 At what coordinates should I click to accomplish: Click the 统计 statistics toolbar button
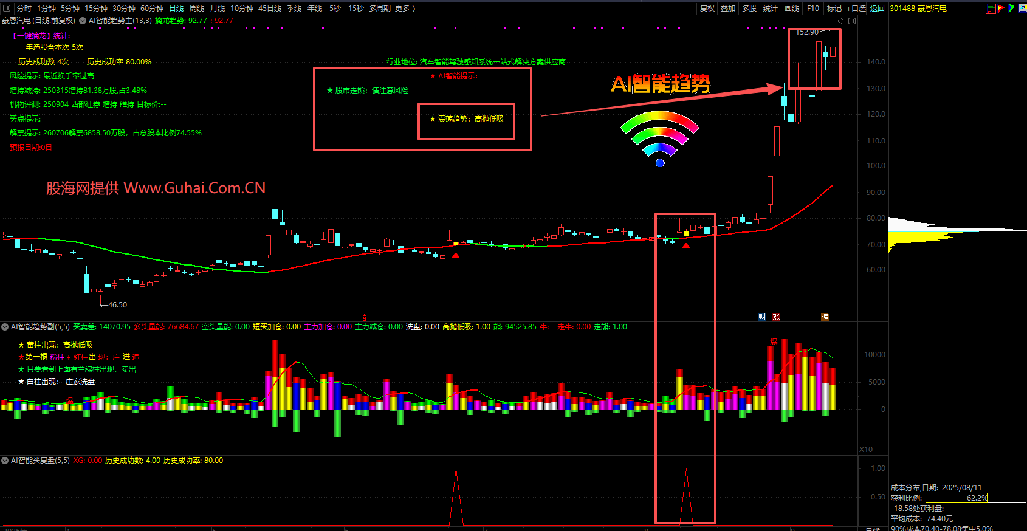click(771, 9)
